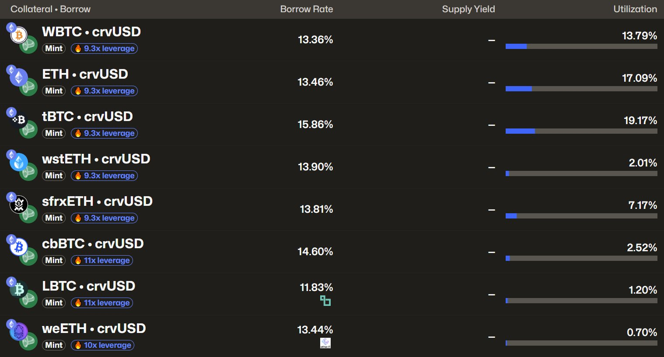Viewport: 664px width, 357px height.
Task: Click the ether.fi icon under weETH rate
Action: click(x=325, y=343)
